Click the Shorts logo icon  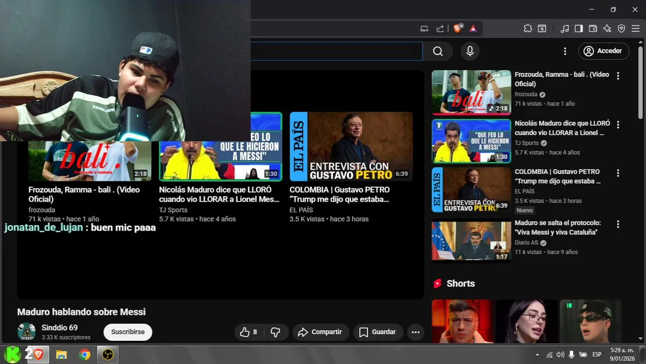point(438,284)
